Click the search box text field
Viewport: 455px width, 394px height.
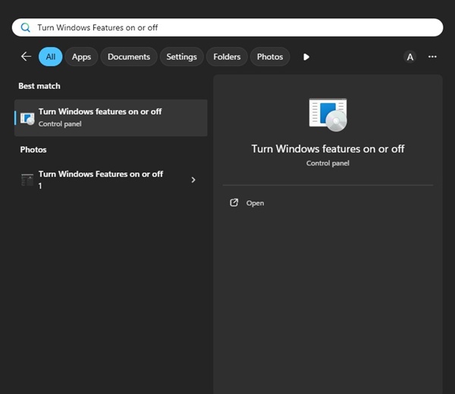click(227, 27)
